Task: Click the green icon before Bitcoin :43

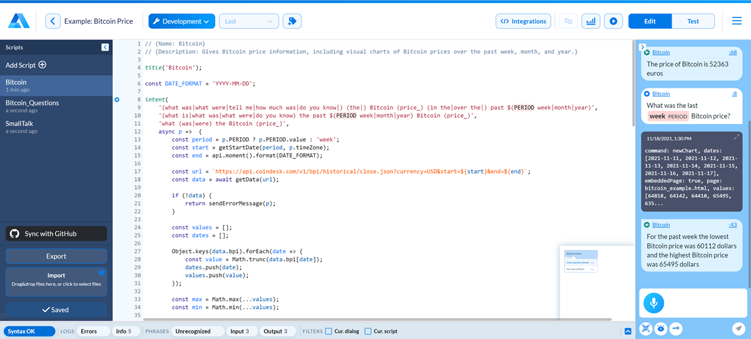Action: pos(646,224)
